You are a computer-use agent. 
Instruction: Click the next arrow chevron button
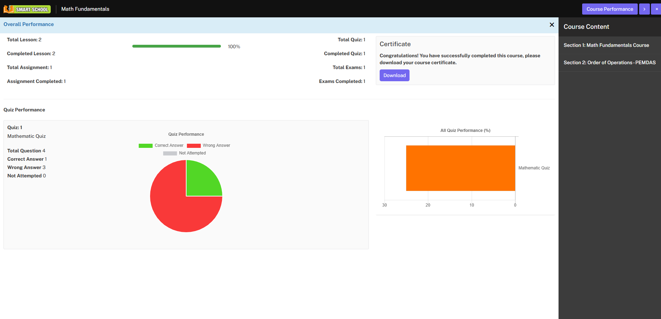(644, 9)
